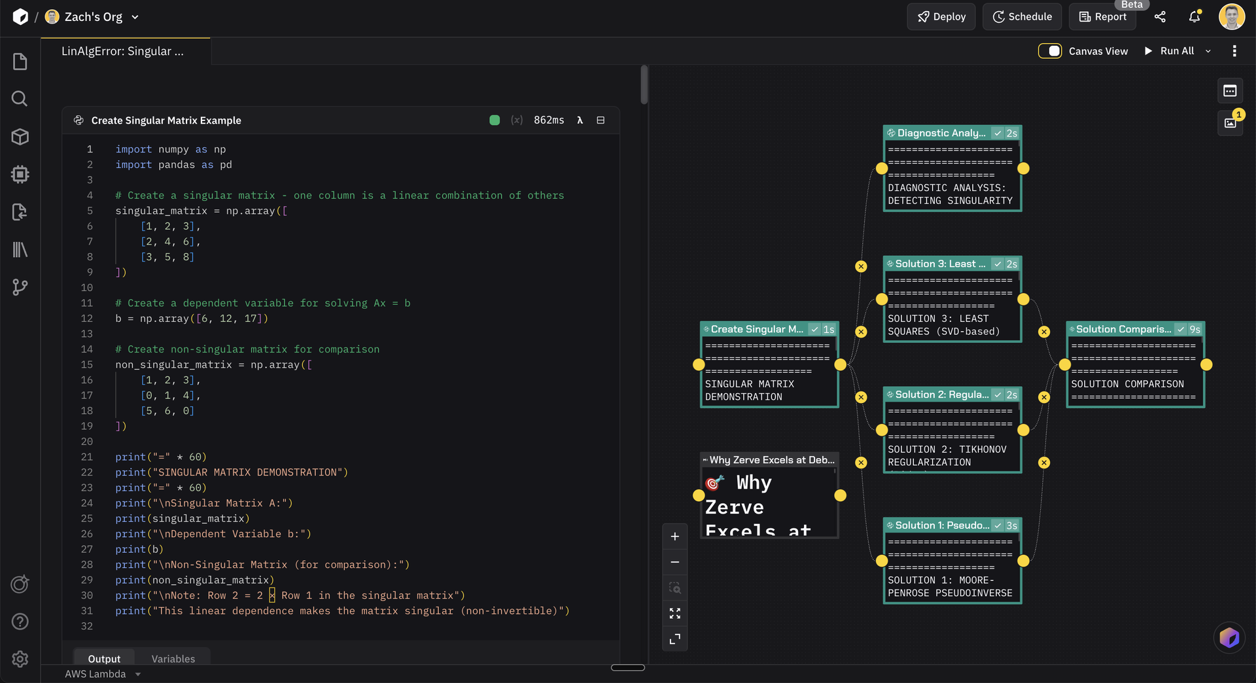Open the git branch icon in the sidebar
Viewport: 1256px width, 683px height.
click(20, 287)
